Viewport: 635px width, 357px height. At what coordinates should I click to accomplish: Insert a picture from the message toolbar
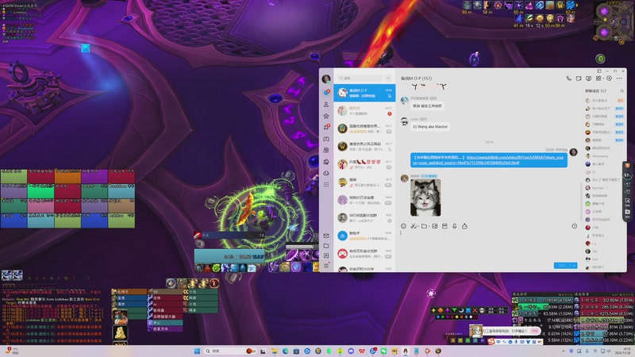434,226
